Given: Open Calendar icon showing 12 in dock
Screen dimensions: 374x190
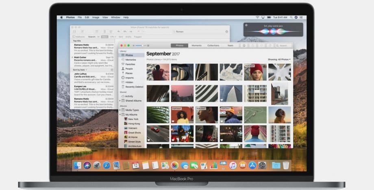Looking at the screenshot, I should (136, 165).
